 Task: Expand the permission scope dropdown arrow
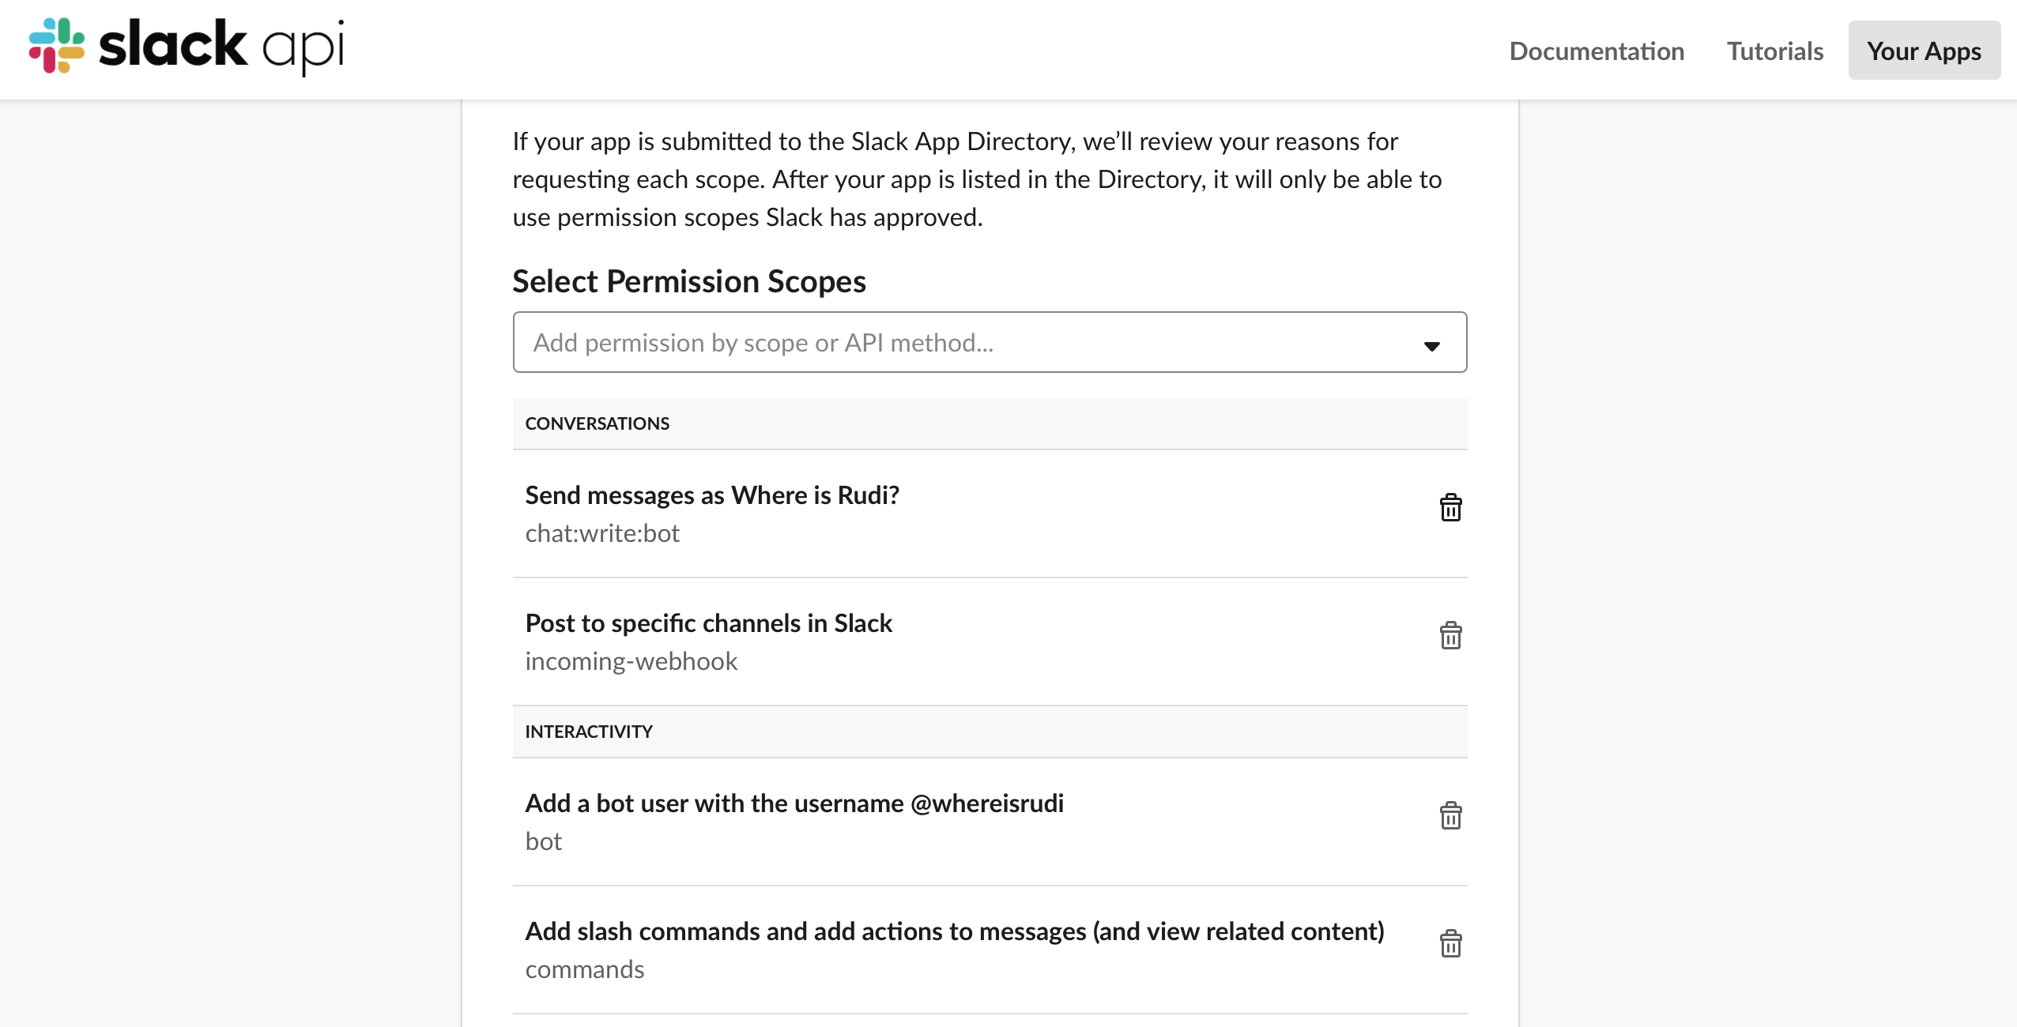coord(1431,345)
